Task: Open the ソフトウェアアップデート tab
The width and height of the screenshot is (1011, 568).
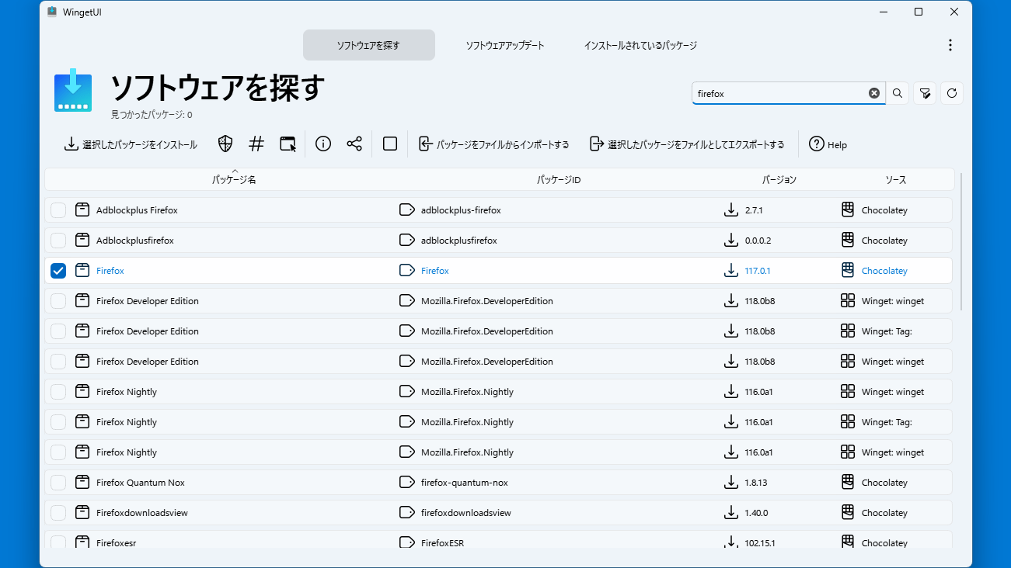Action: [x=505, y=45]
